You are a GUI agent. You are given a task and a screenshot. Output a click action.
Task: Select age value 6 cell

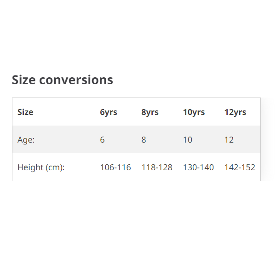(102, 139)
